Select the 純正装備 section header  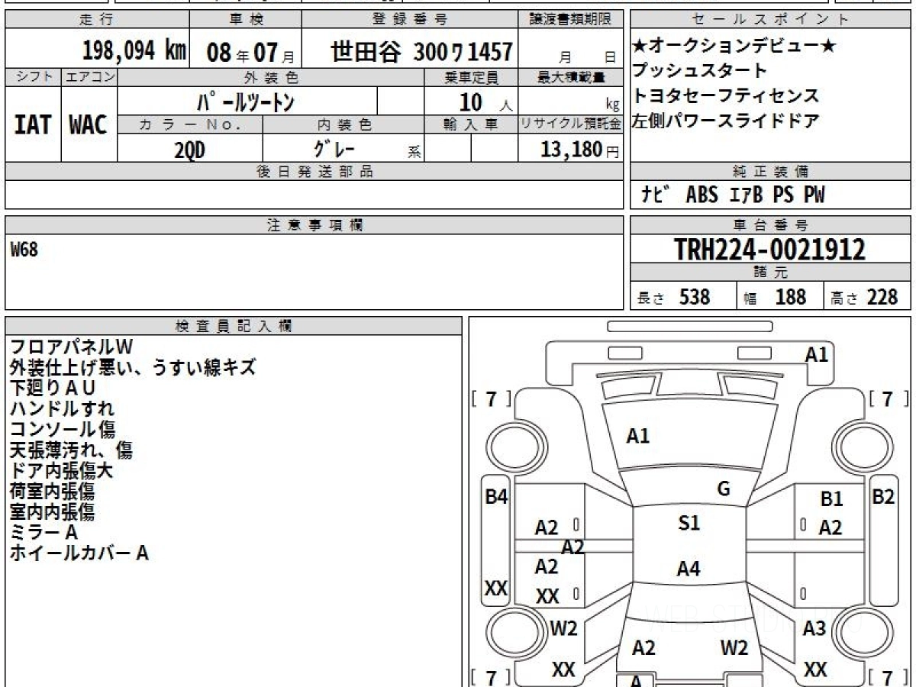click(x=770, y=172)
